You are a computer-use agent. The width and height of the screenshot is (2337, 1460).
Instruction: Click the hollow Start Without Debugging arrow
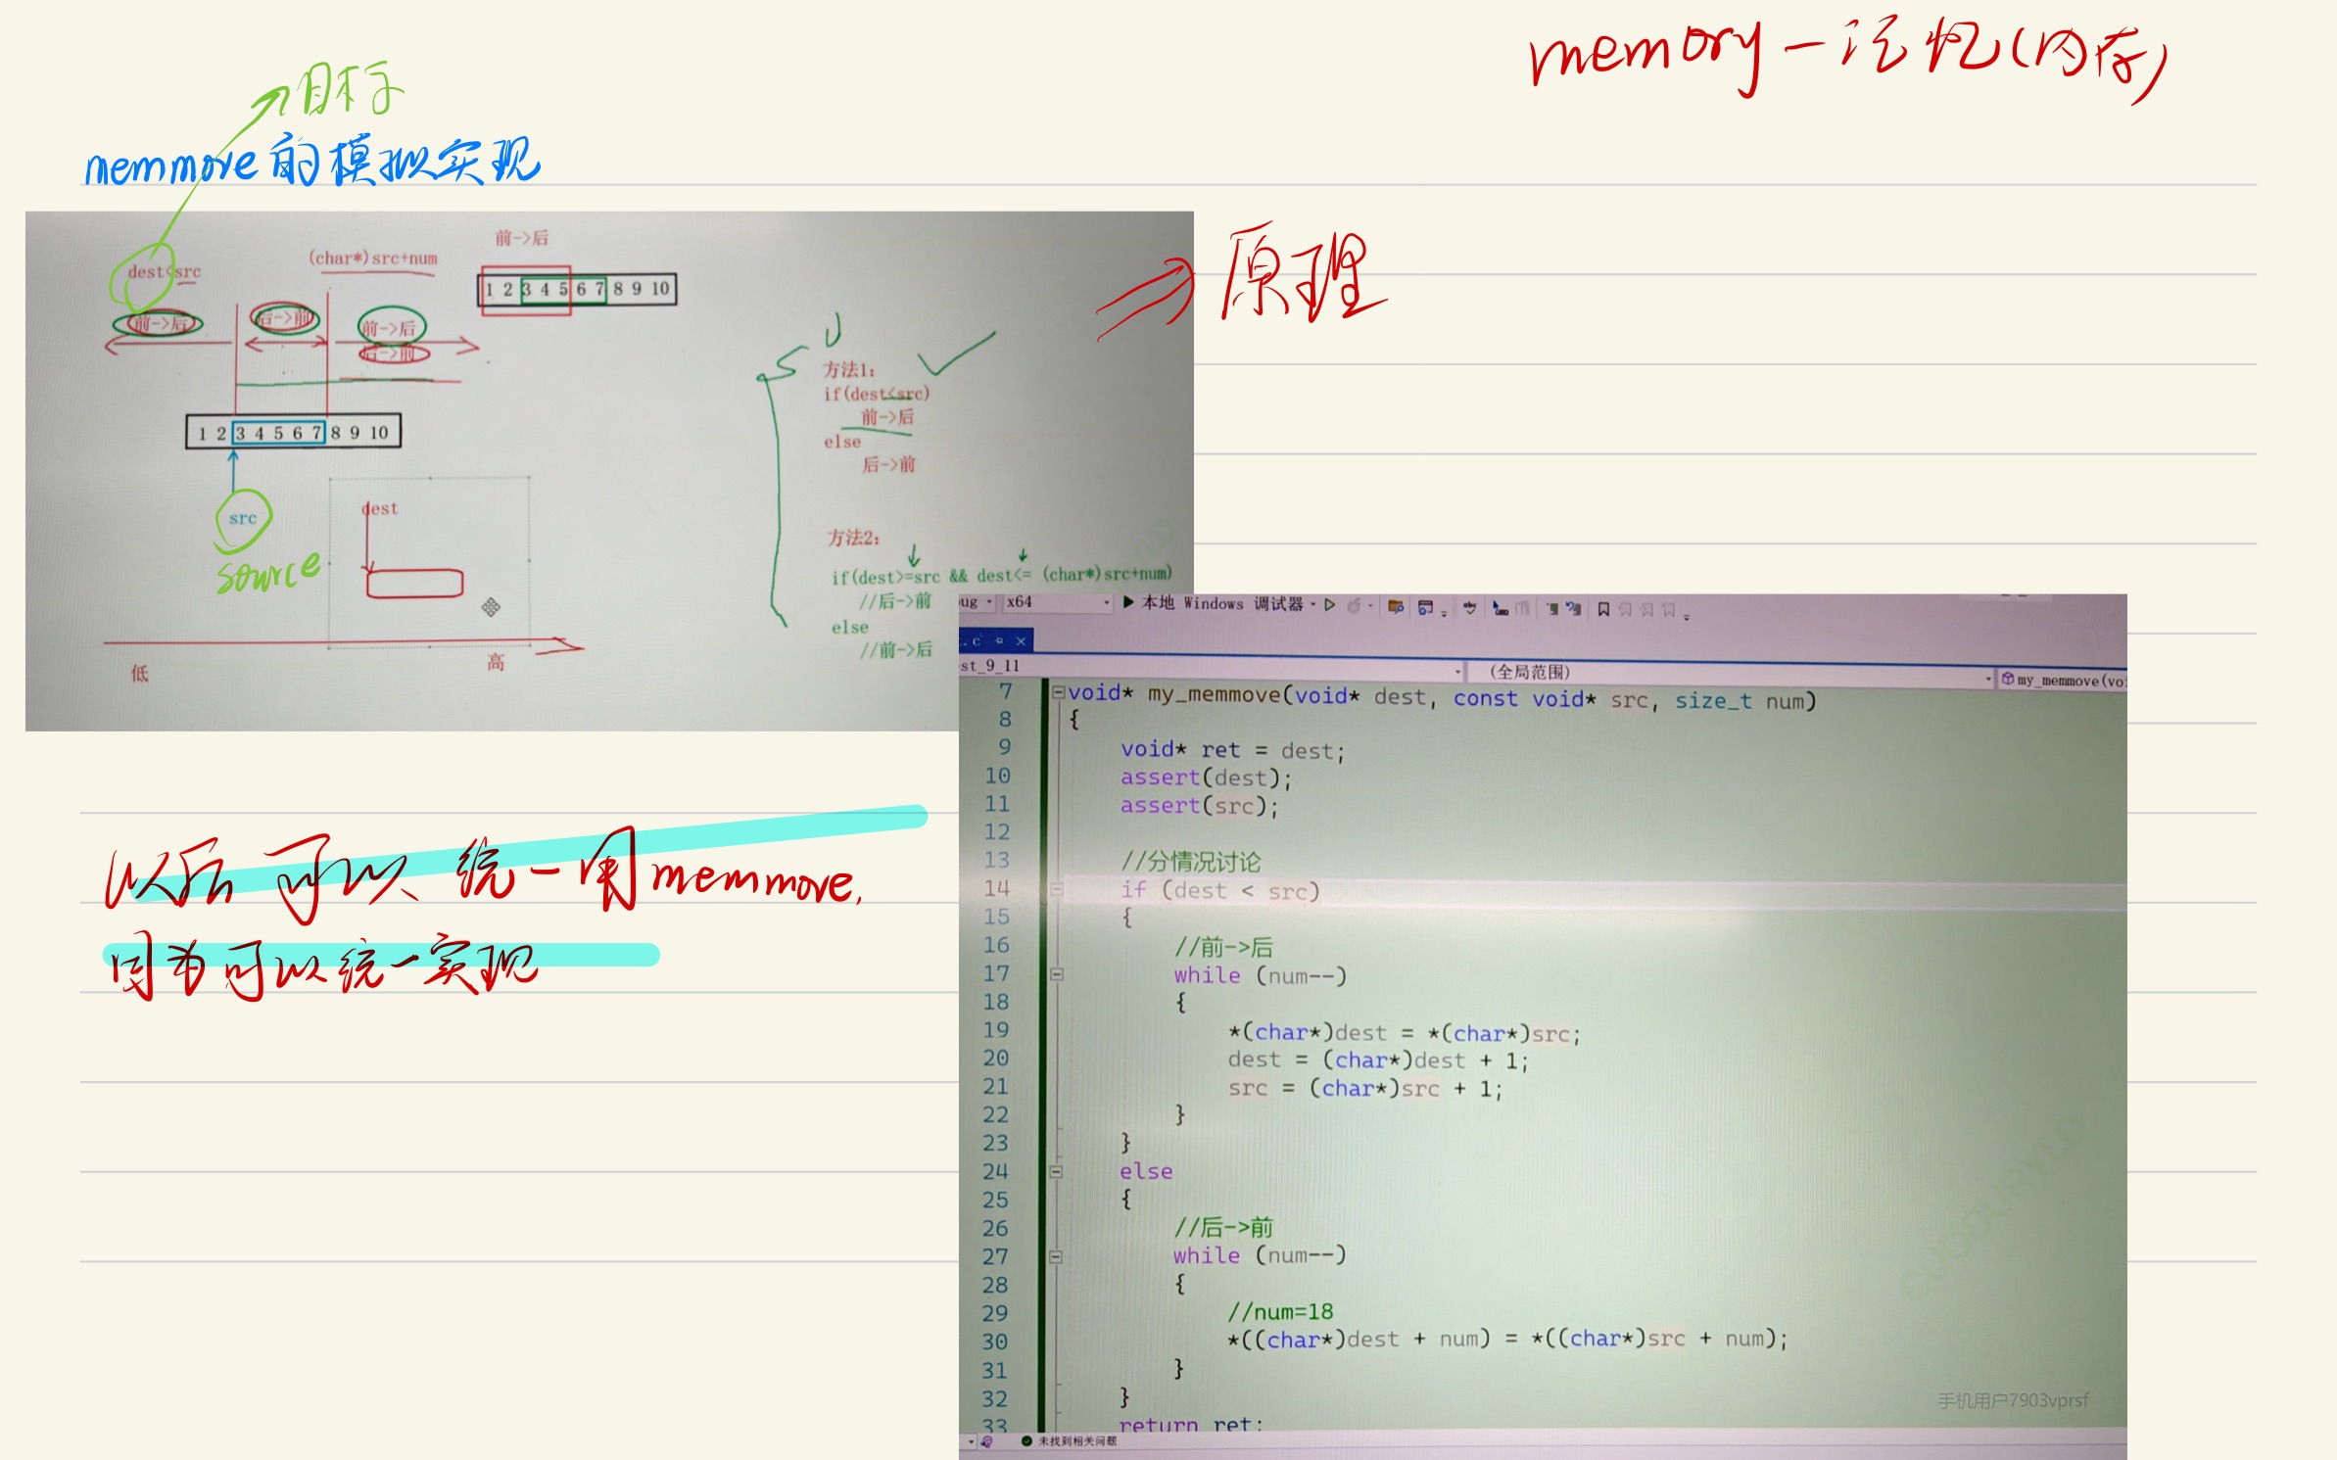click(1330, 604)
